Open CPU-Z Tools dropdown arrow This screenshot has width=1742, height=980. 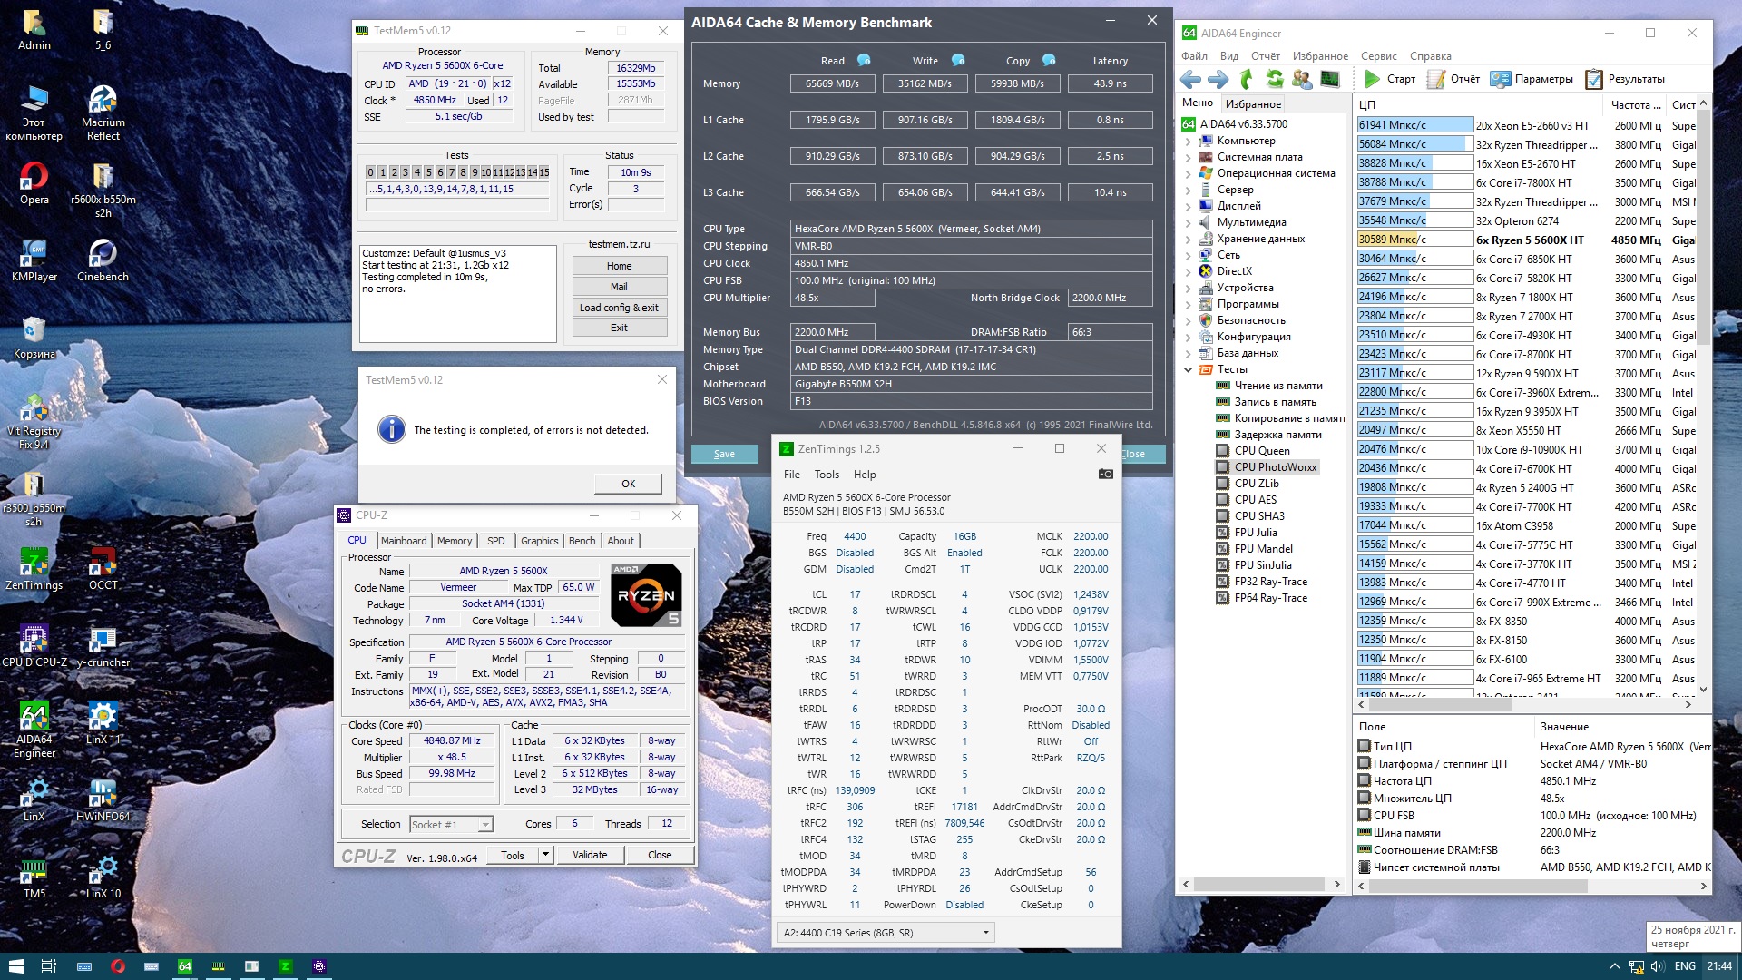coord(545,855)
